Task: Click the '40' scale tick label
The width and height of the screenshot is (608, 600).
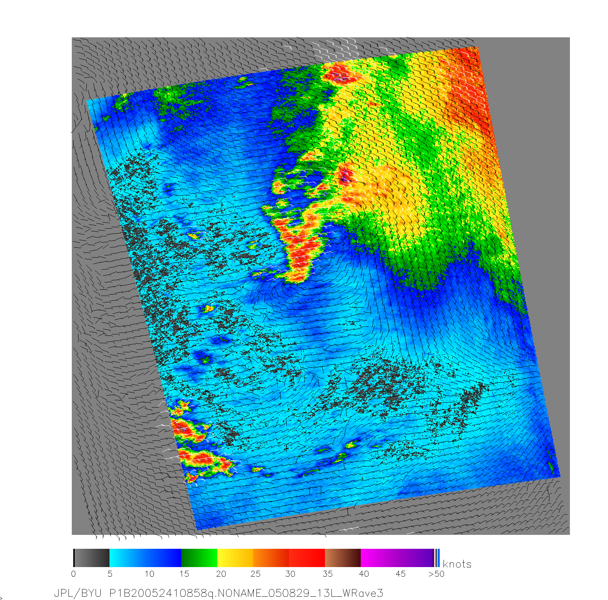Action: click(x=364, y=574)
